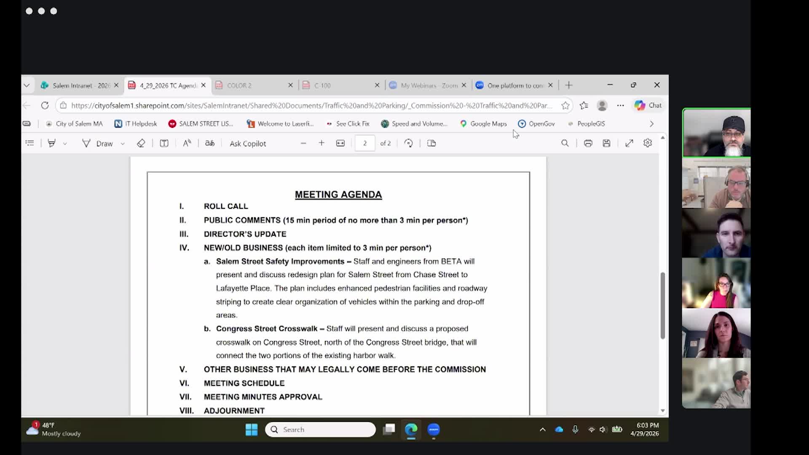This screenshot has width=809, height=455.
Task: Open a new browser tab
Action: pyautogui.click(x=569, y=86)
